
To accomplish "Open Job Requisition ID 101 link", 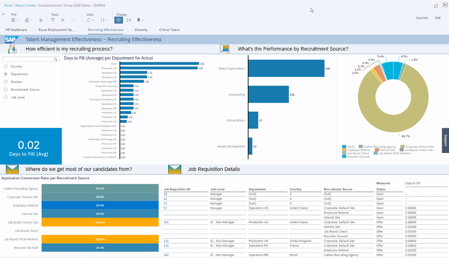I will click(x=165, y=222).
